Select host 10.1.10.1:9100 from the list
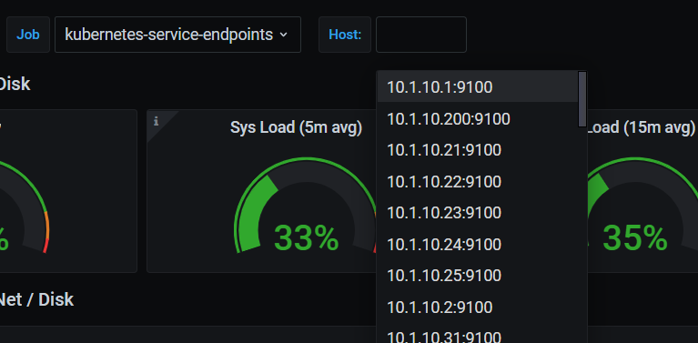Image resolution: width=698 pixels, height=343 pixels. tap(477, 87)
